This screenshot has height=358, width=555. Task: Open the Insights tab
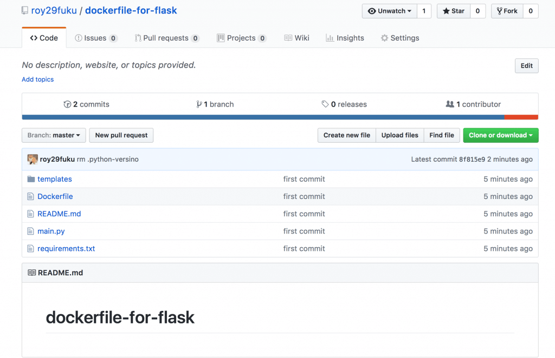[345, 38]
